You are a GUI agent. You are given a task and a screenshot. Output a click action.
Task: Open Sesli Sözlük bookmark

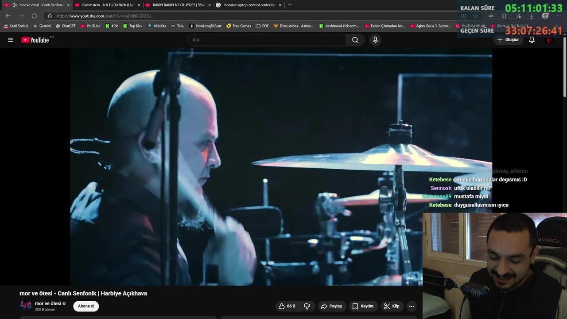tap(16, 26)
